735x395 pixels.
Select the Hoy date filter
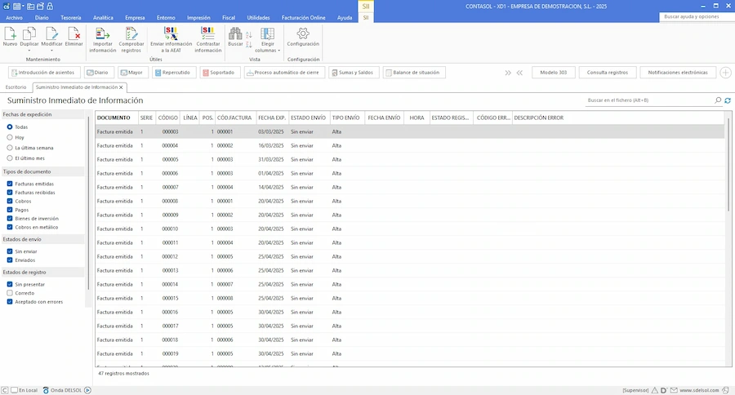pos(10,138)
